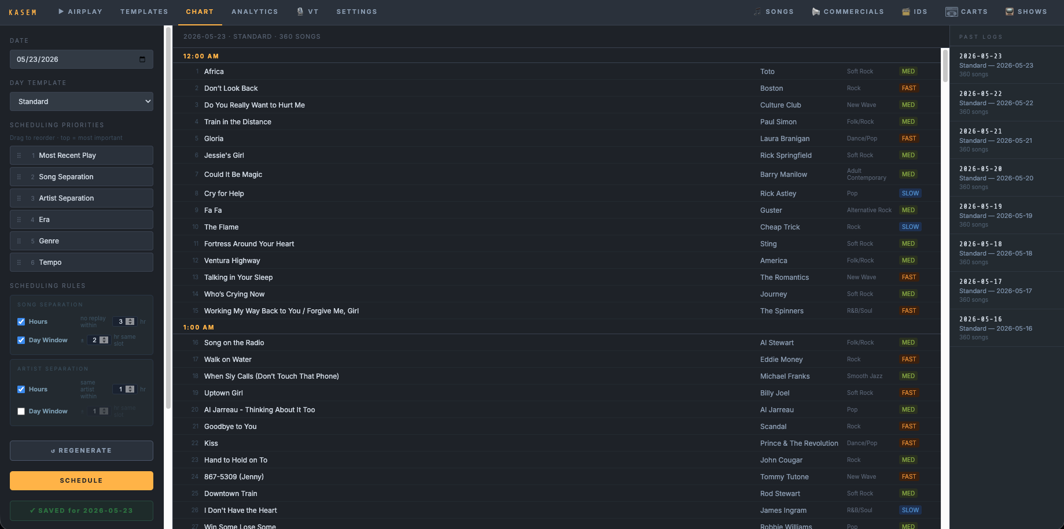The image size is (1064, 529).
Task: Toggle Song Separation Day Window checkbox
Action: click(21, 340)
